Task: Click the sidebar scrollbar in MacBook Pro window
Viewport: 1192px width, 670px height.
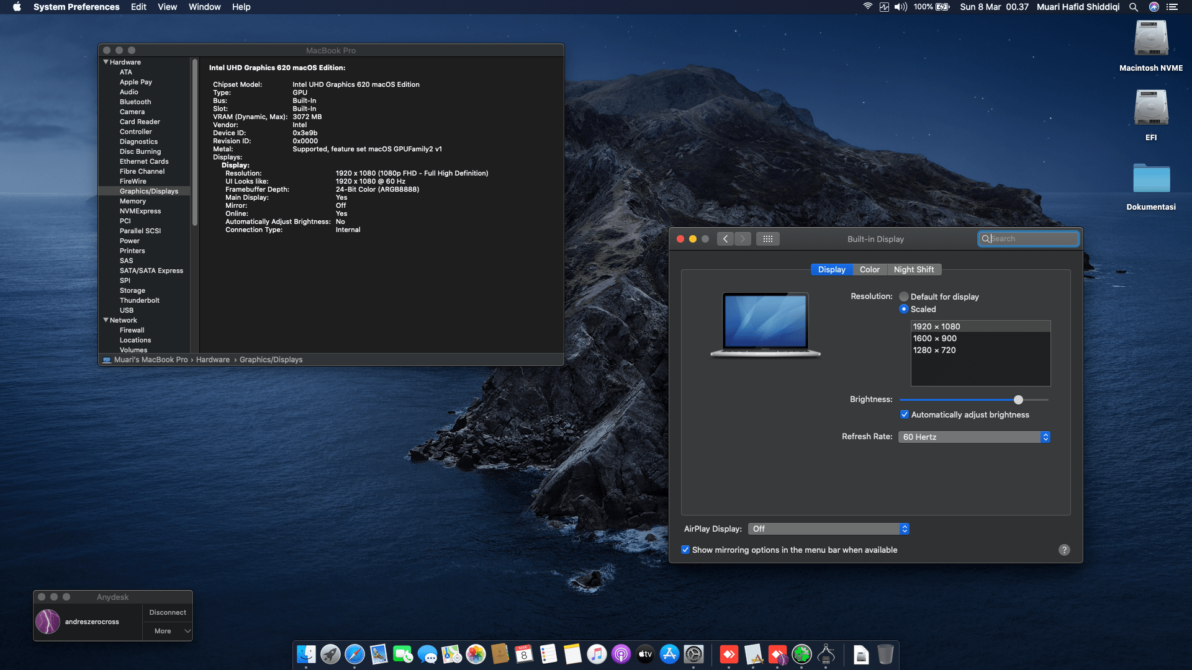Action: tap(195, 143)
